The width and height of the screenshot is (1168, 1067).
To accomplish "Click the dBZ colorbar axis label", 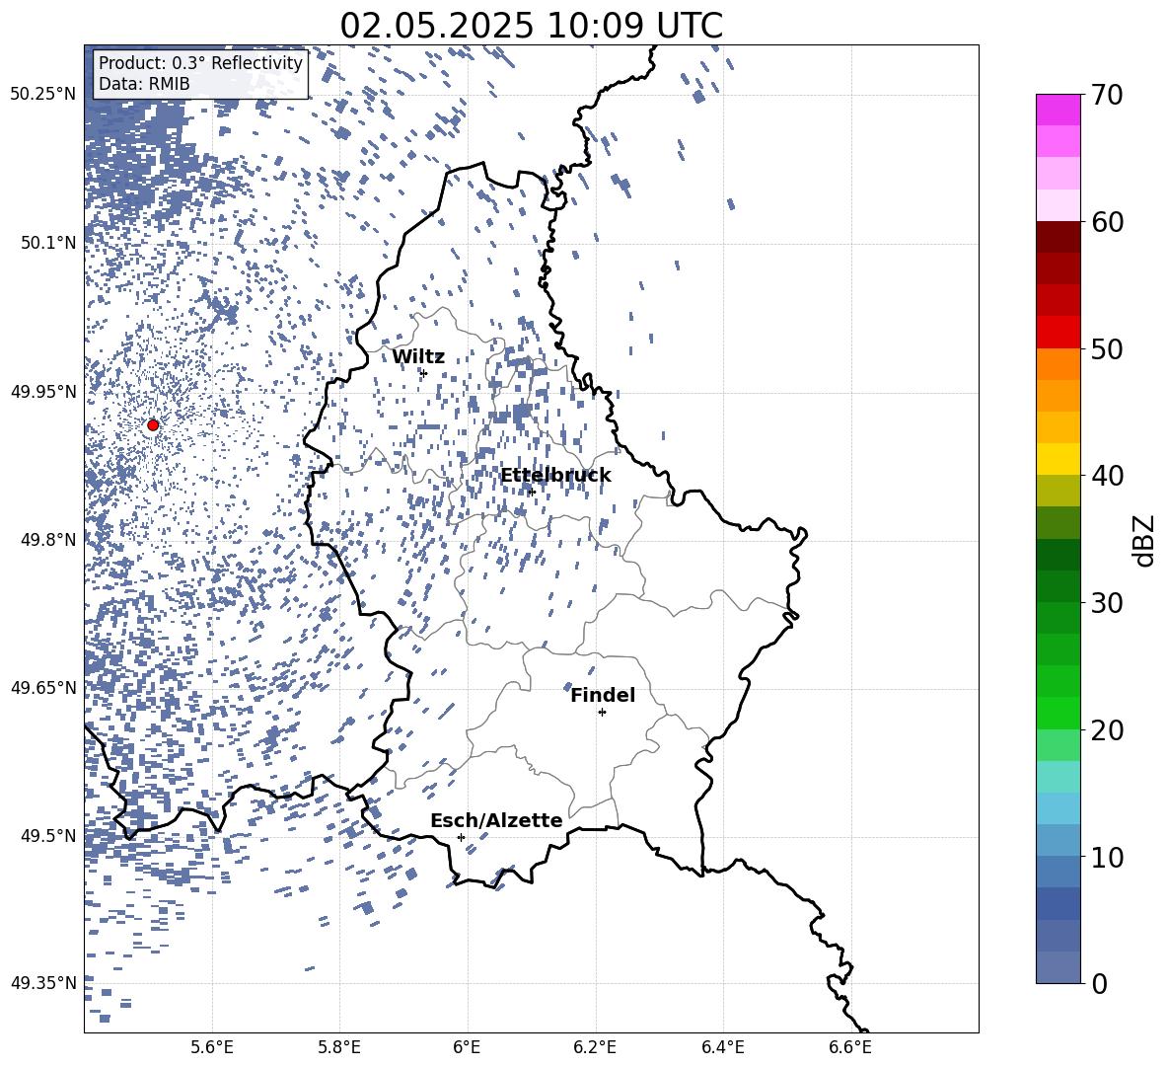I will click(x=1143, y=540).
